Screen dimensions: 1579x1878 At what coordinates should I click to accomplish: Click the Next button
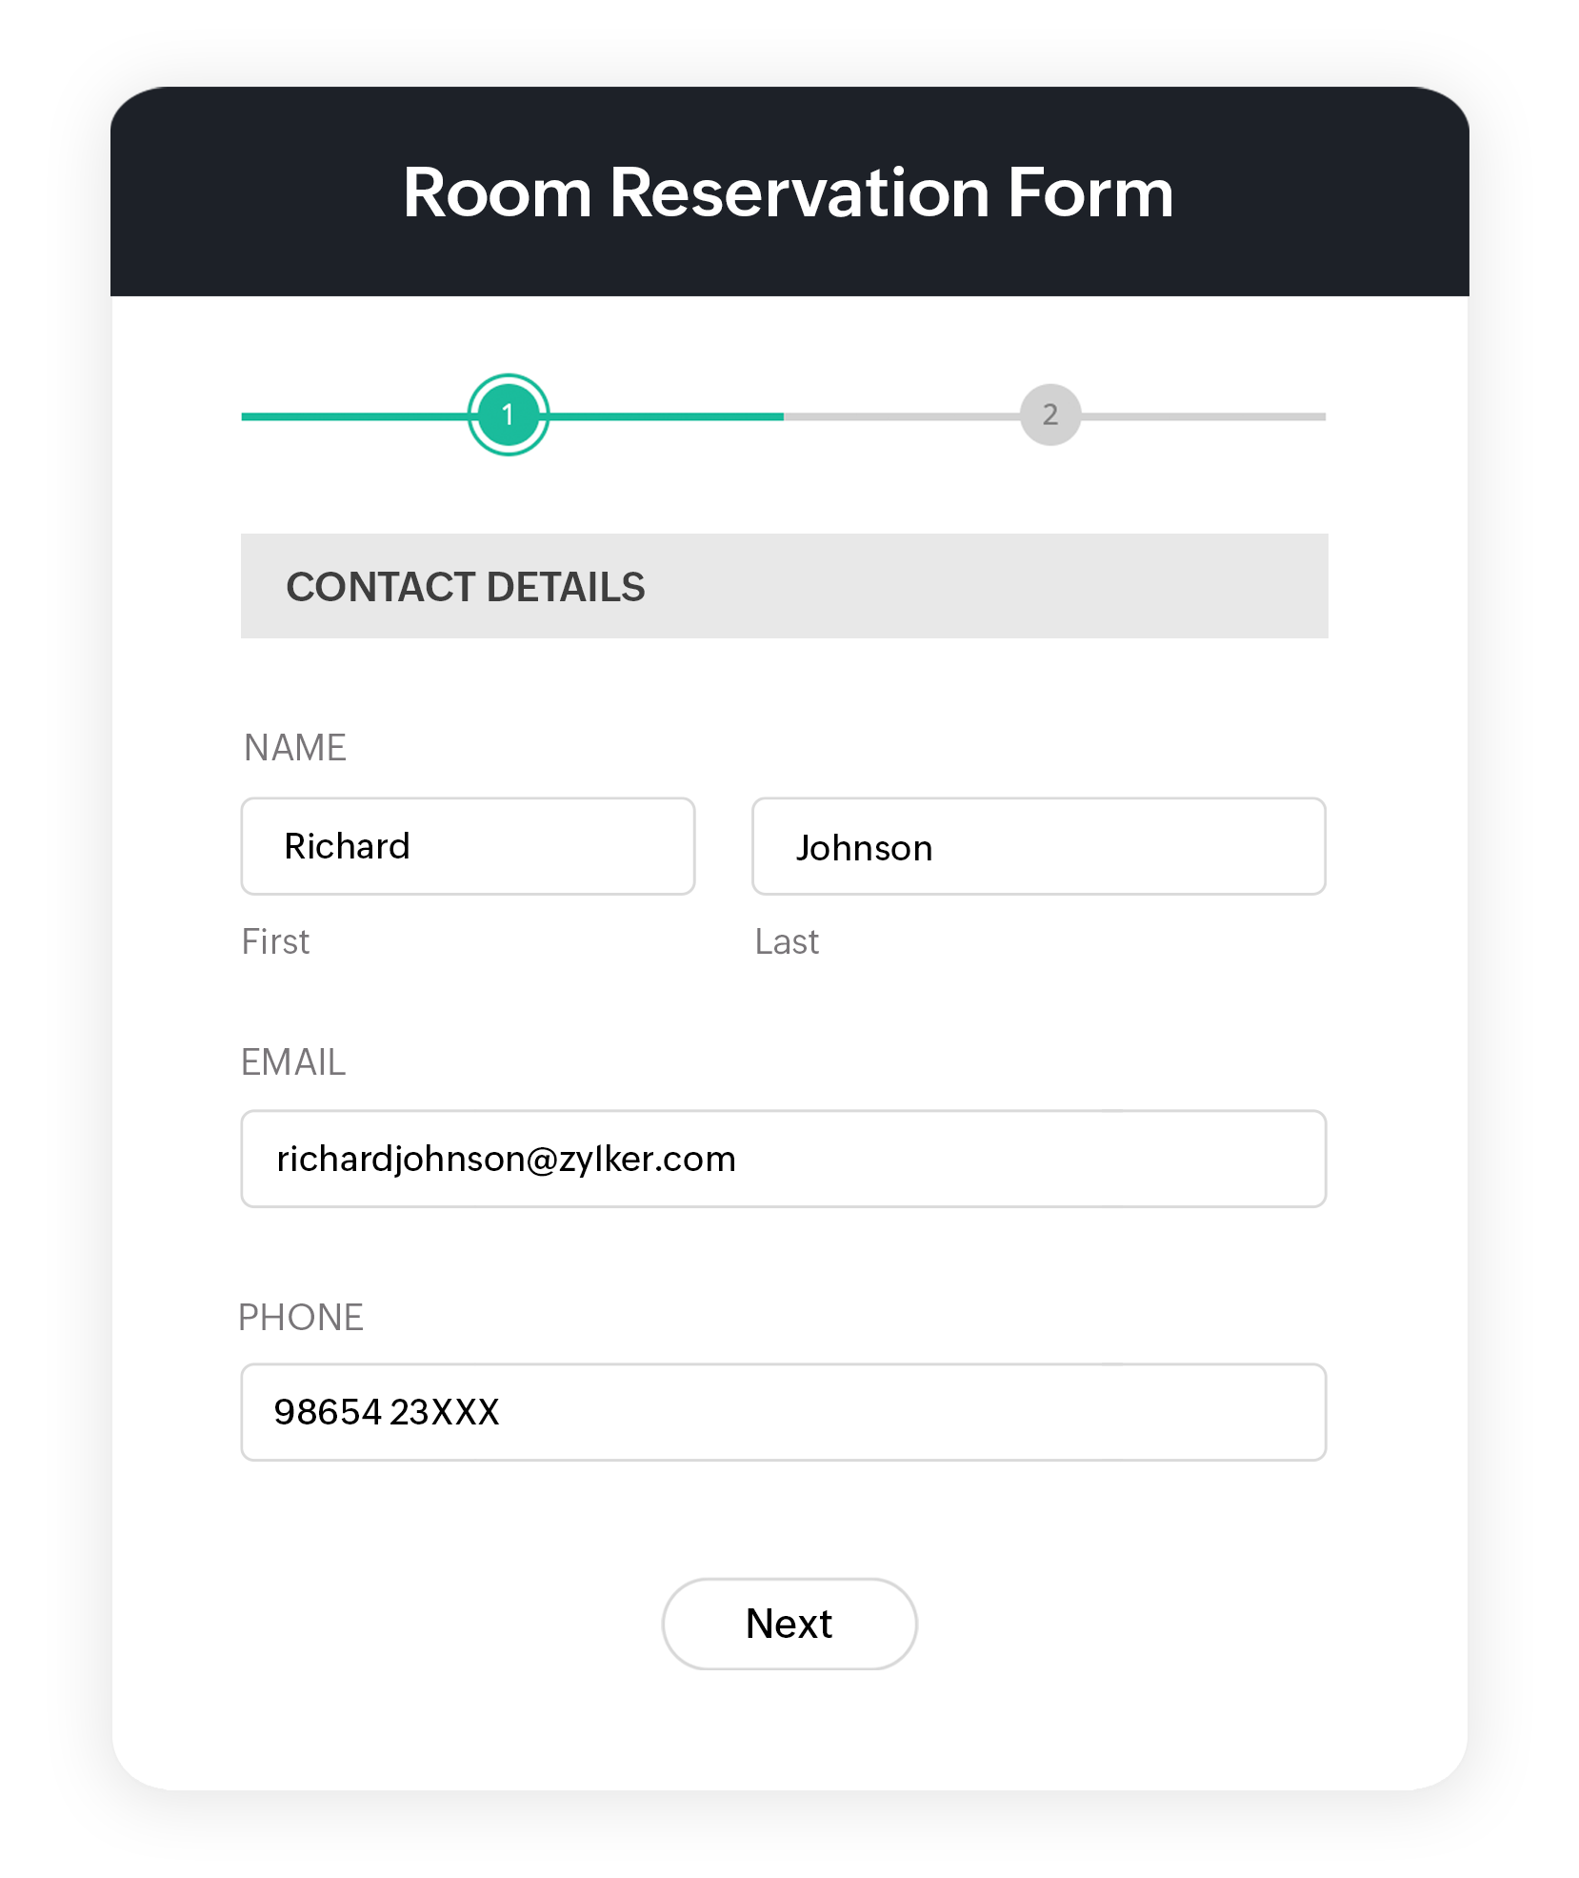[789, 1624]
